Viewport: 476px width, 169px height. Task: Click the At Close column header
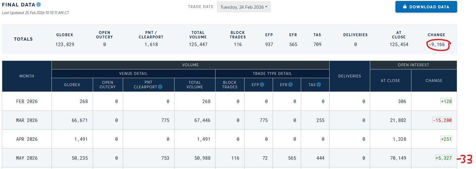390,81
